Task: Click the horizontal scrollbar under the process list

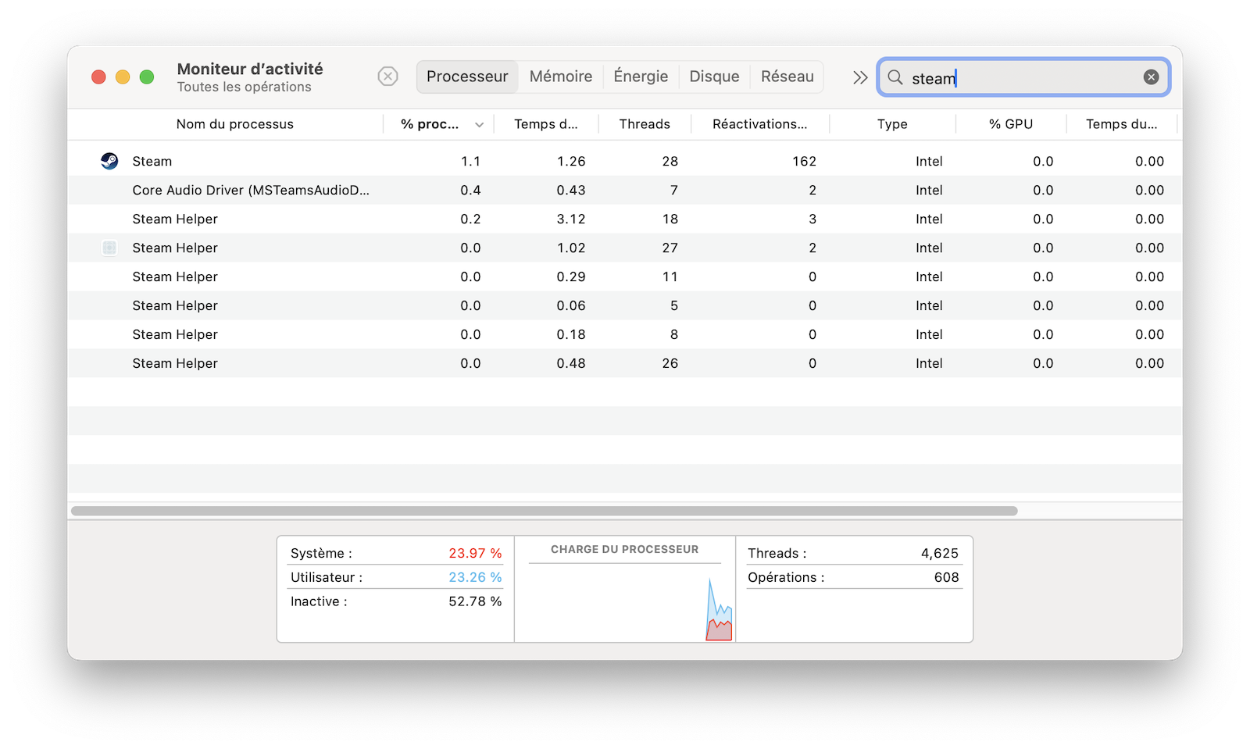Action: tap(545, 511)
